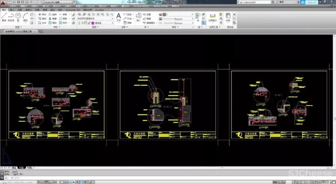Click the Measure utility icon
Screen dimensions: 336x184
pyautogui.click(x=212, y=16)
